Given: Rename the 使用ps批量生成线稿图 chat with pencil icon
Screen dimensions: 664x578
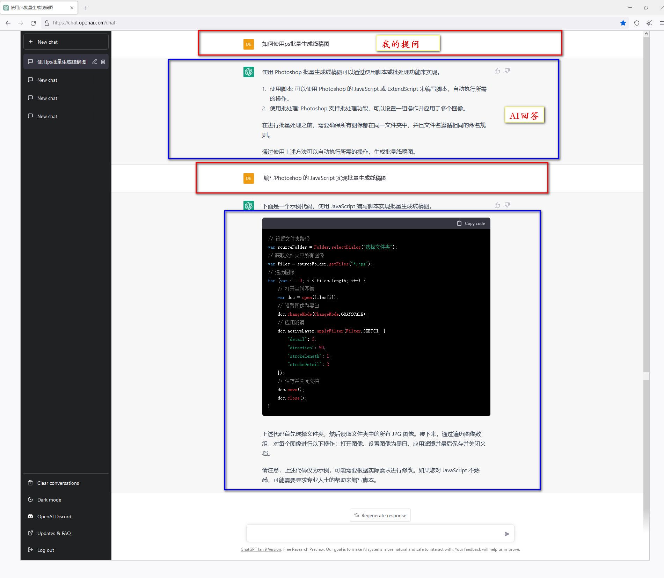Looking at the screenshot, I should [x=94, y=62].
